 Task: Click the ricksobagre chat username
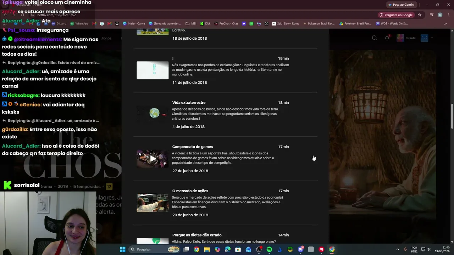pos(23,95)
